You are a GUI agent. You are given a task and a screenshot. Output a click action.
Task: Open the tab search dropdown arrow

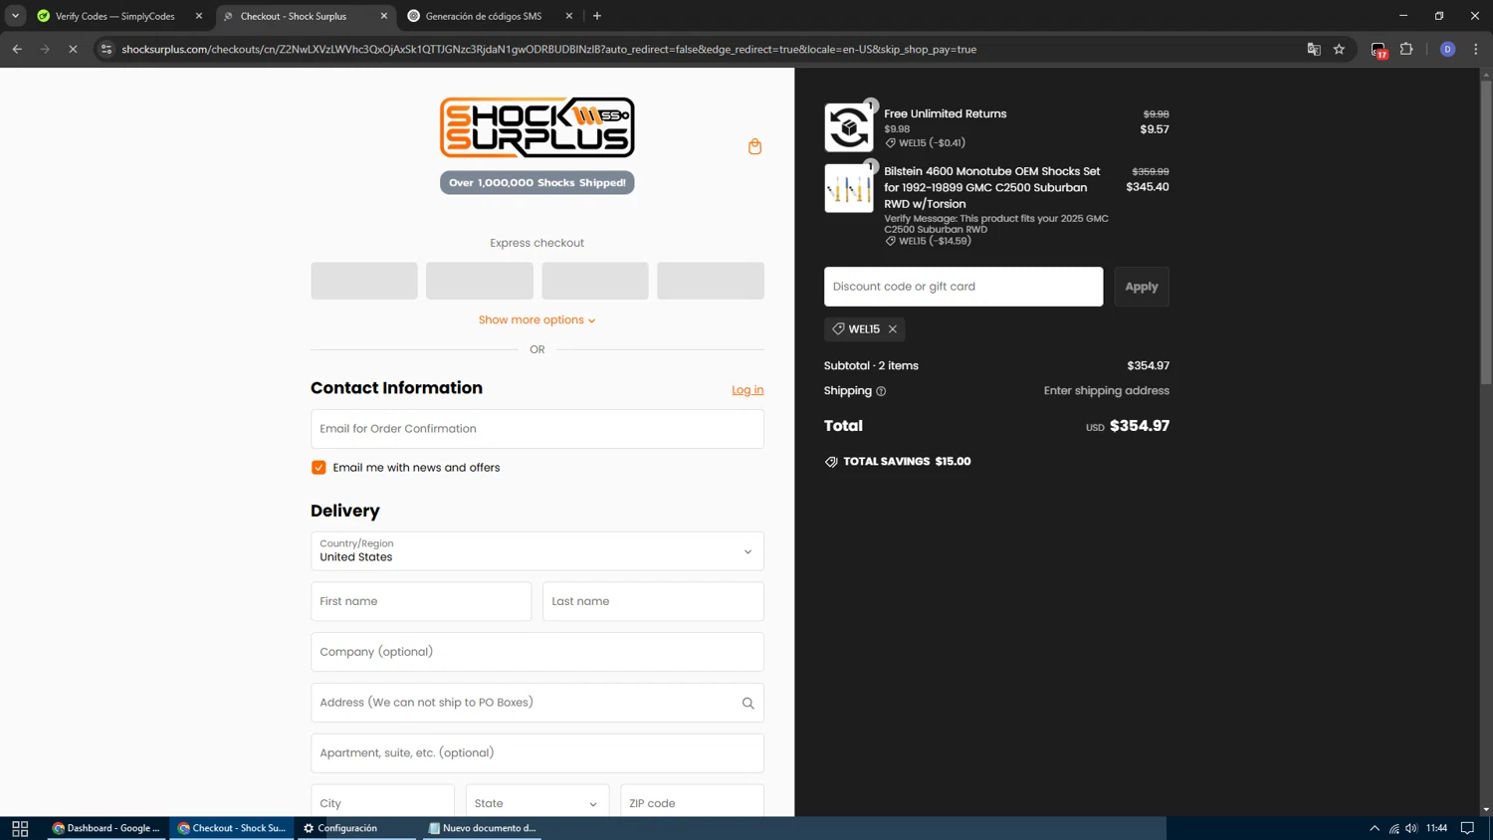coord(15,16)
